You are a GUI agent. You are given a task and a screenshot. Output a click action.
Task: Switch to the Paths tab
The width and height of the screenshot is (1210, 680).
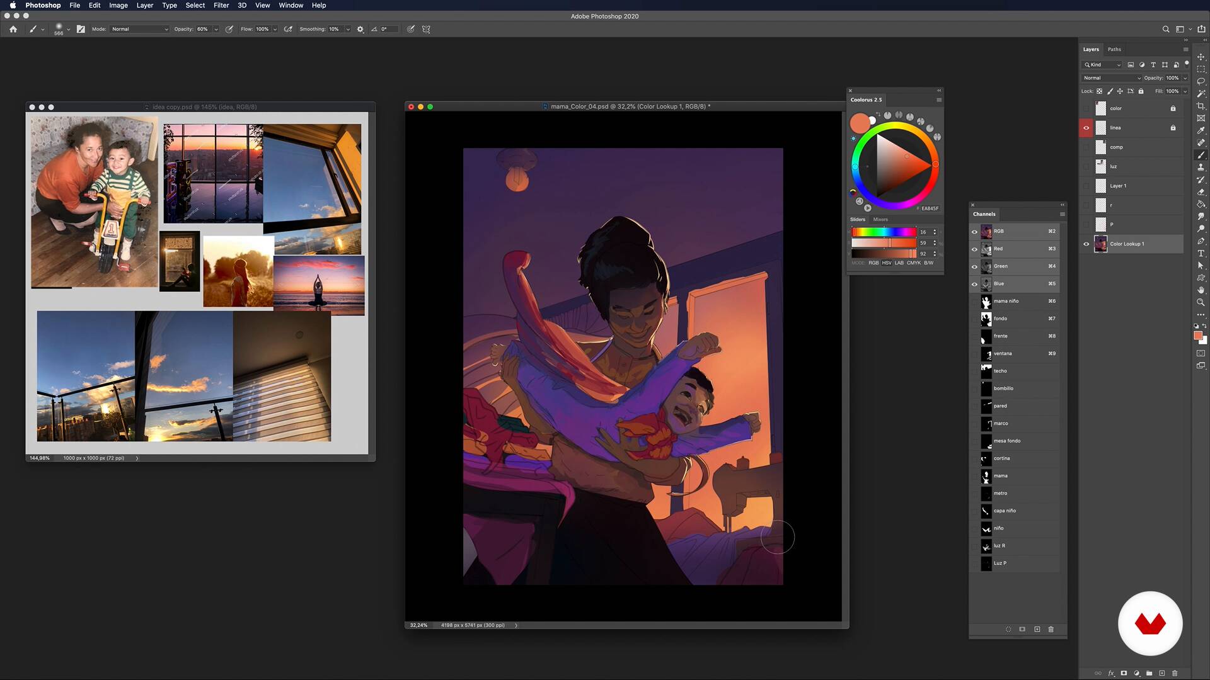pos(1114,49)
